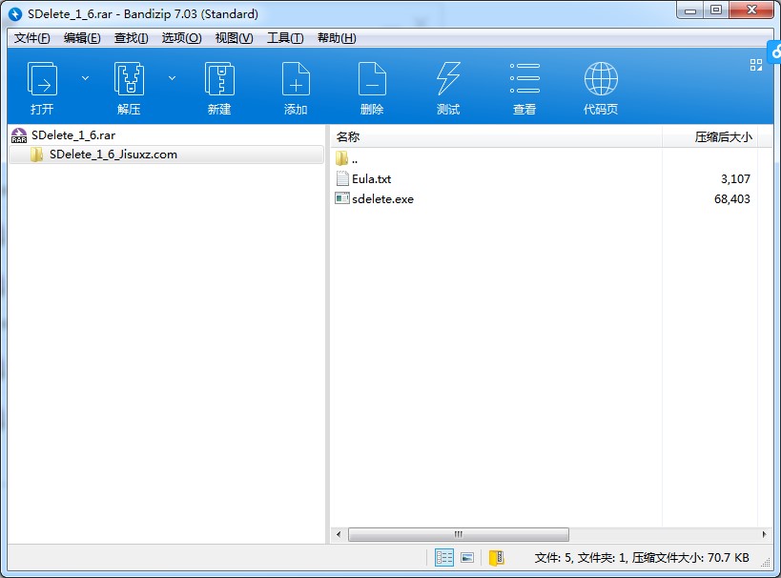This screenshot has width=781, height=578.
Task: Sort by 压缩后大小 column header
Action: (x=709, y=136)
